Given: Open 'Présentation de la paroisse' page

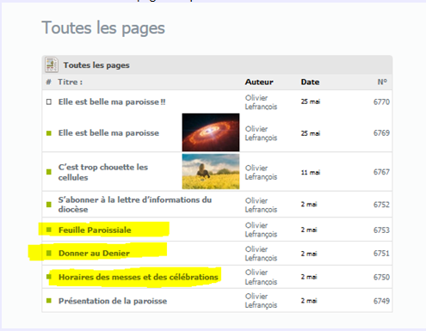Looking at the screenshot, I should point(113,301).
